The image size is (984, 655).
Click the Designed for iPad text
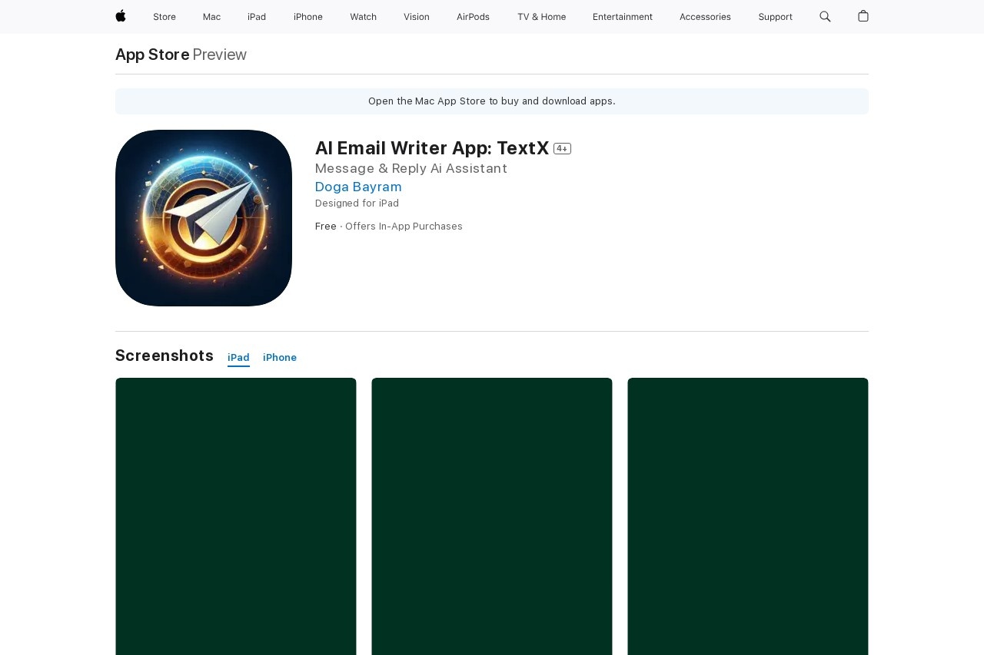(x=357, y=203)
